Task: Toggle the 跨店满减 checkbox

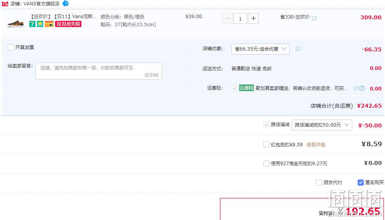Action: (x=266, y=125)
